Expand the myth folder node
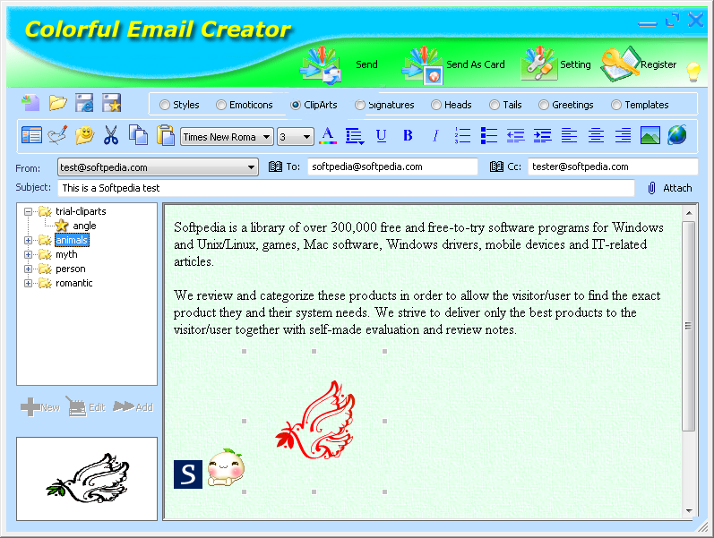This screenshot has width=714, height=538. click(29, 255)
